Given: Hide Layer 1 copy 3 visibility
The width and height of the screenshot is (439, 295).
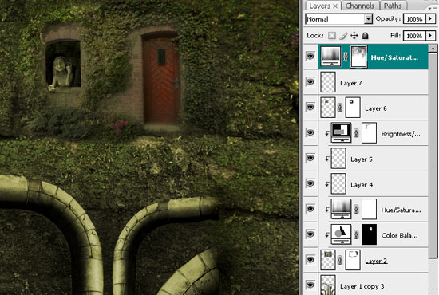Looking at the screenshot, I should 310,285.
